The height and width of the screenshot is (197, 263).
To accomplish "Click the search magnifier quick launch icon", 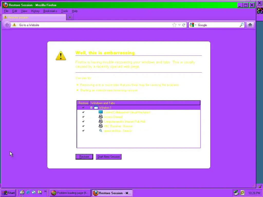I will click(x=40, y=192).
